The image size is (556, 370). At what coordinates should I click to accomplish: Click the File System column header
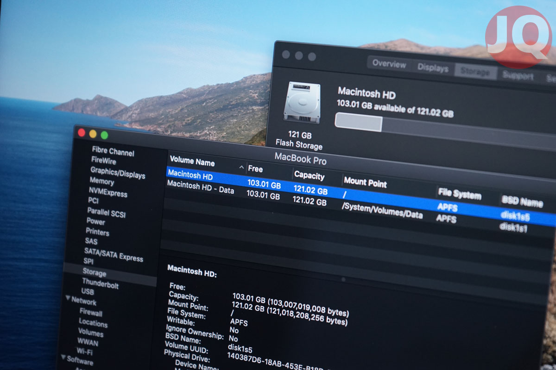coord(460,194)
